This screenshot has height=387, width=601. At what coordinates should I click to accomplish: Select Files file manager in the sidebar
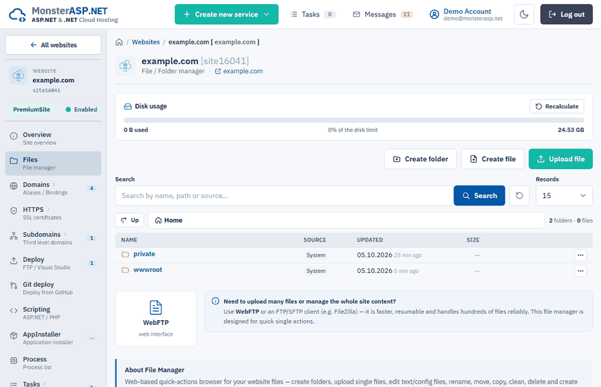point(53,163)
